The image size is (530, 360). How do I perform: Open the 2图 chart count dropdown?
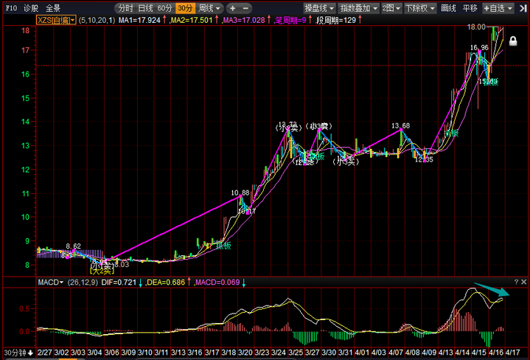click(391, 8)
